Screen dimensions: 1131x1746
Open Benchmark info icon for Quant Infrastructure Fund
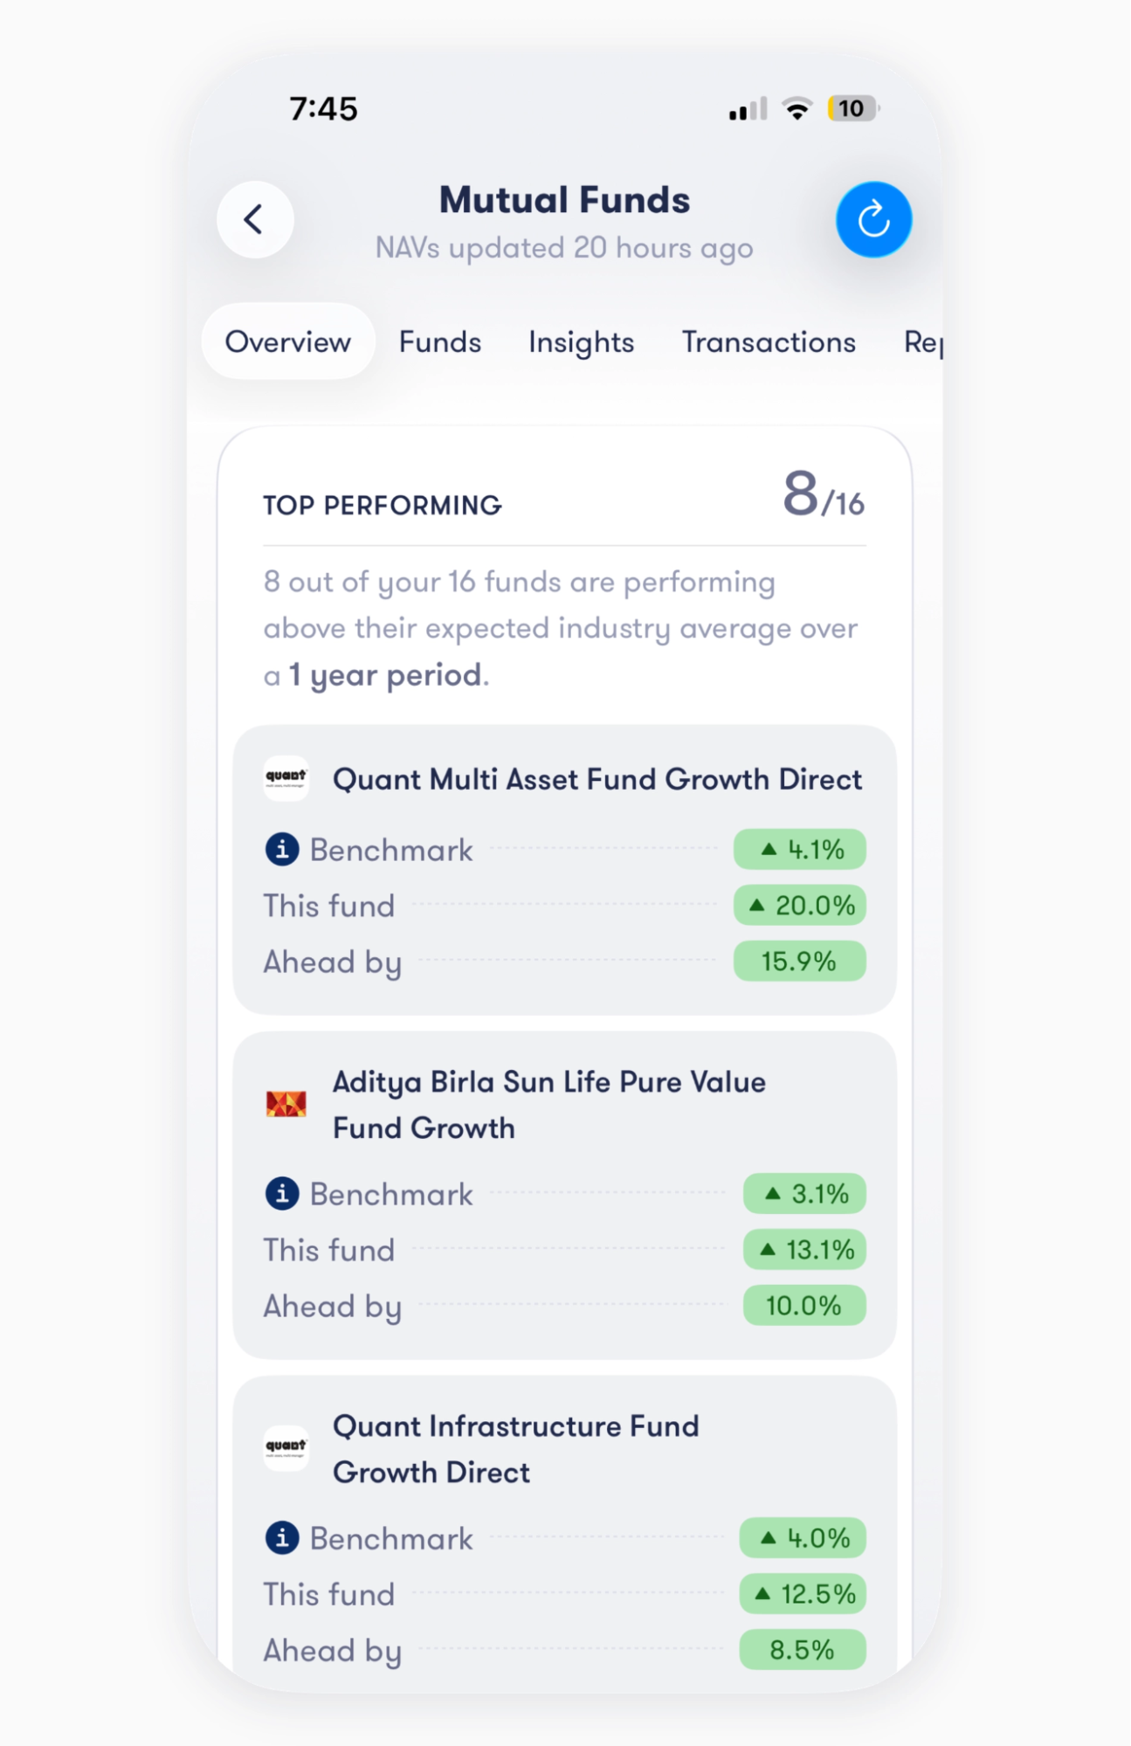click(x=282, y=1537)
